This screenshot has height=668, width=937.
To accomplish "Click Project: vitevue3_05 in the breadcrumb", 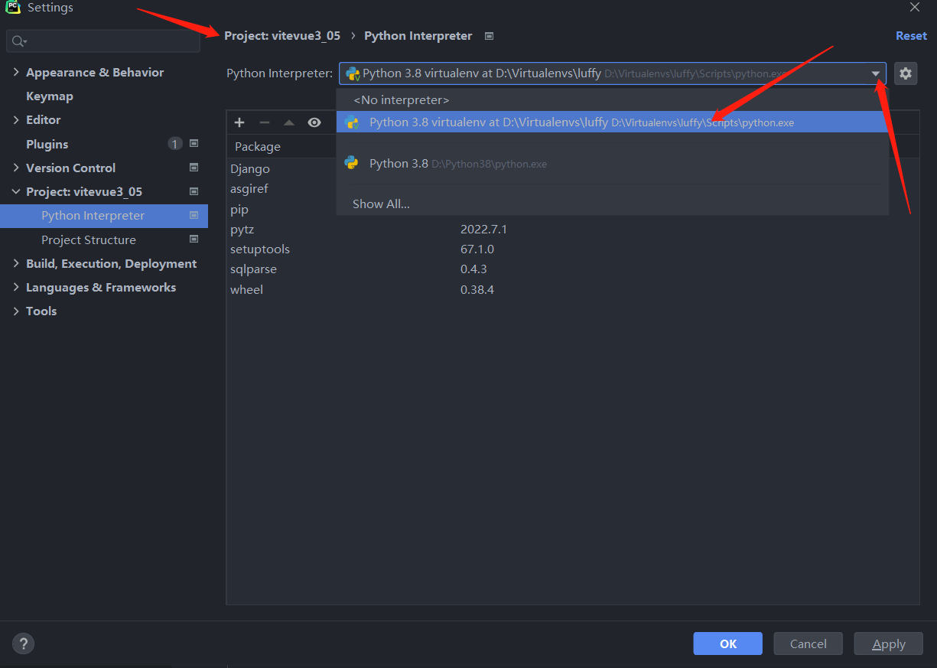I will [x=282, y=36].
